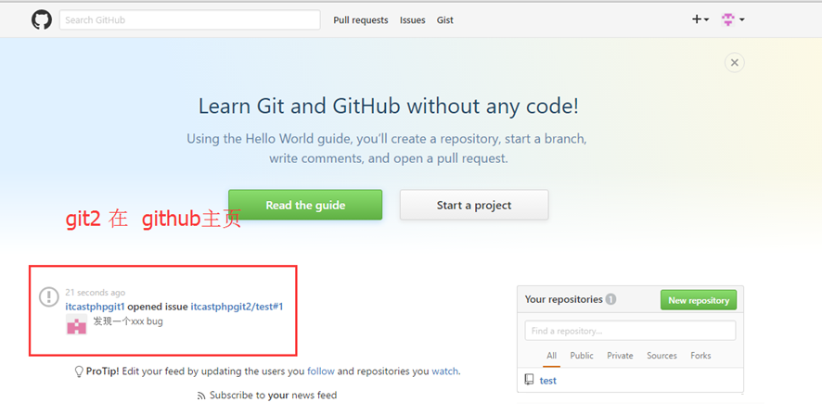Open the user avatar profile menu
822x415 pixels.
[x=733, y=19]
